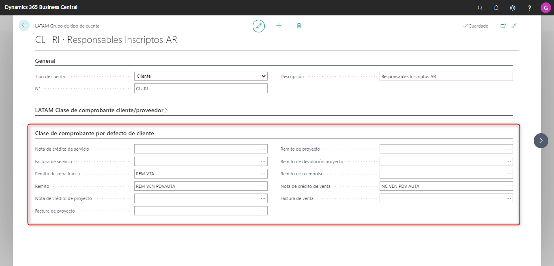Click the Descripción field
The height and width of the screenshot is (266, 554).
446,76
